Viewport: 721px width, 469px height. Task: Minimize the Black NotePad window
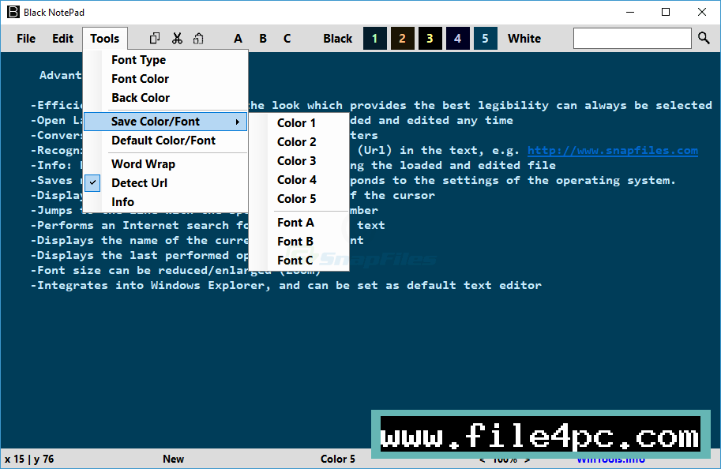click(630, 12)
